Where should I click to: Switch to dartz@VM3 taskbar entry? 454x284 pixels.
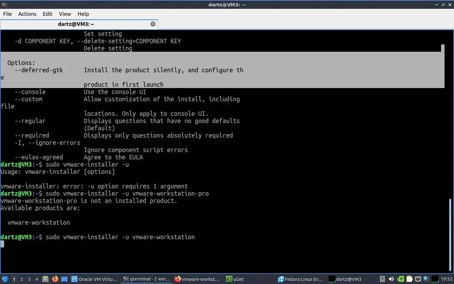(345, 279)
